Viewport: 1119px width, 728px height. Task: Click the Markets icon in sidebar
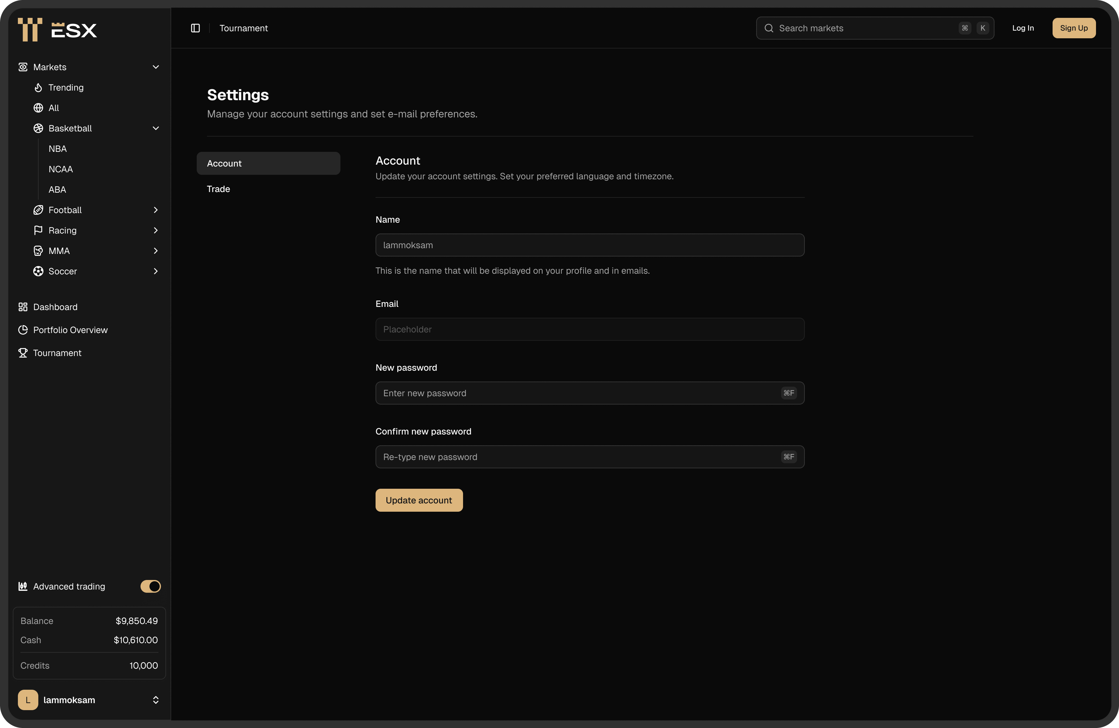(x=23, y=67)
